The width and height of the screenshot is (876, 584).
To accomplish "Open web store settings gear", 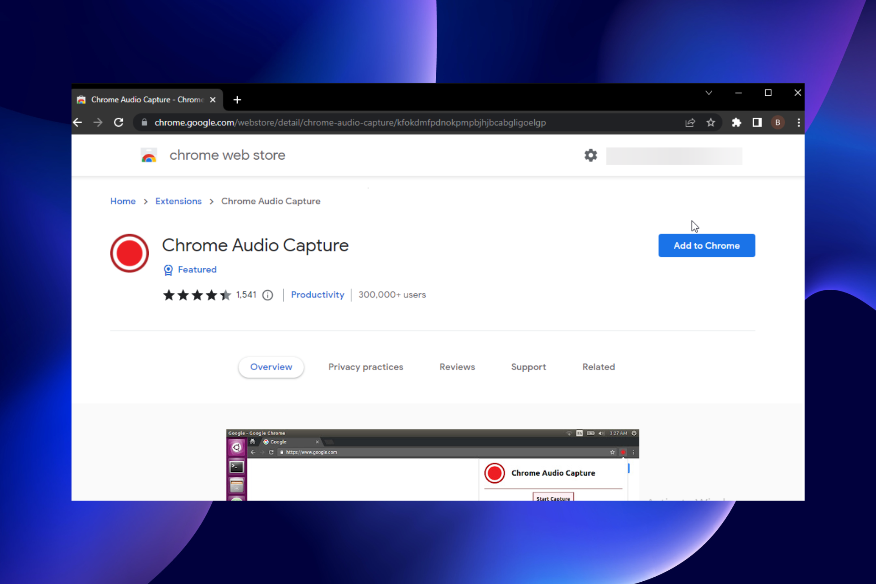I will (591, 155).
